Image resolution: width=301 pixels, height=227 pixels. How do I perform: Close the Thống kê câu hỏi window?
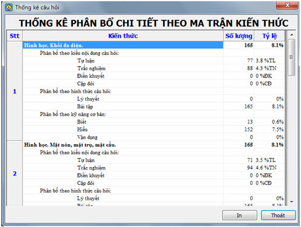(287, 5)
